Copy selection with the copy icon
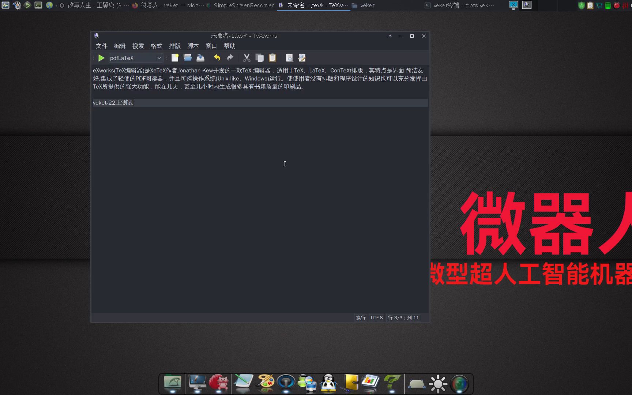 (260, 58)
